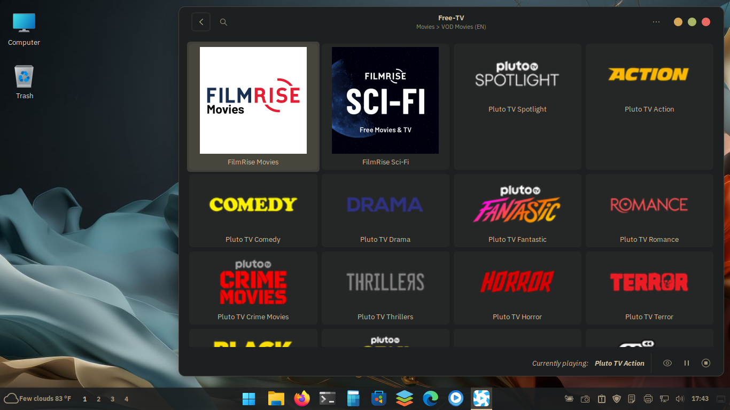Click the 'Pluto TV Thrillers' label
The image size is (730, 410).
pos(385,317)
